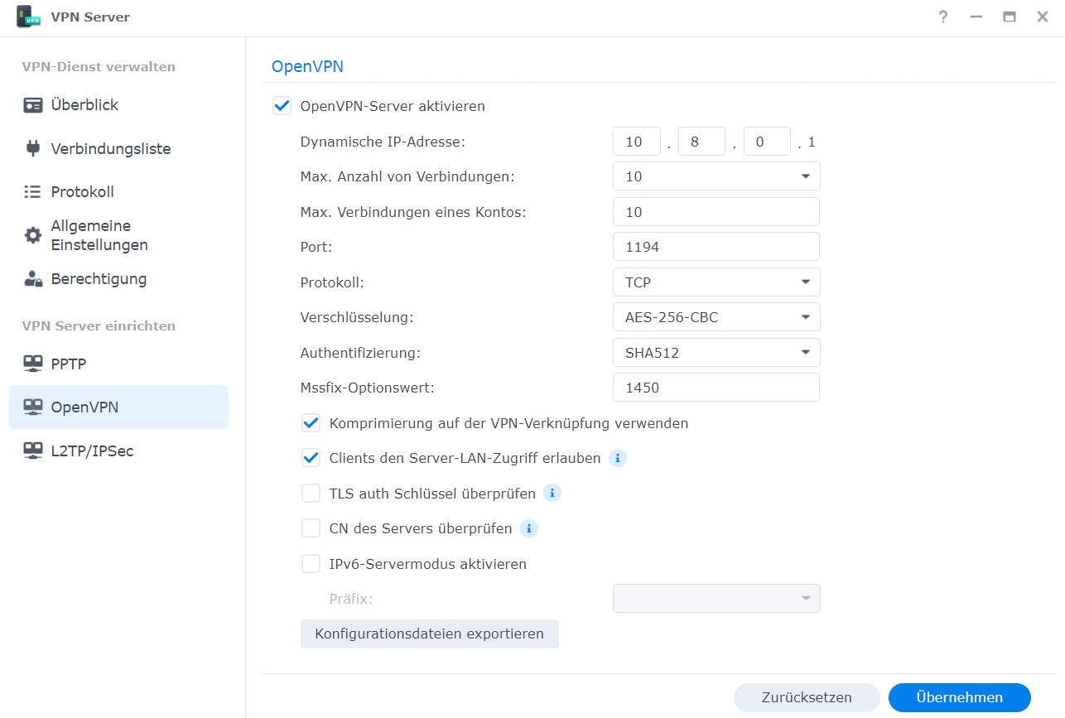The width and height of the screenshot is (1065, 718).
Task: Click 'Verschlüsselung:' label text
Action: (x=357, y=317)
